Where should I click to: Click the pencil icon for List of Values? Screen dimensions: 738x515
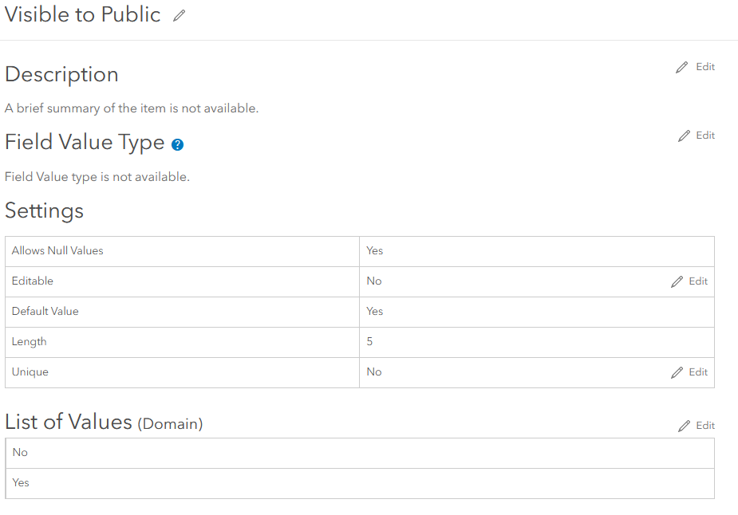click(684, 426)
